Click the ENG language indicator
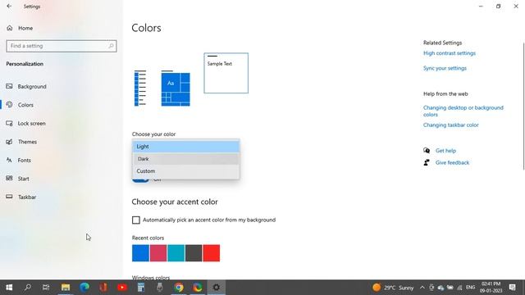Viewport: 525px width, 295px height. [x=470, y=288]
